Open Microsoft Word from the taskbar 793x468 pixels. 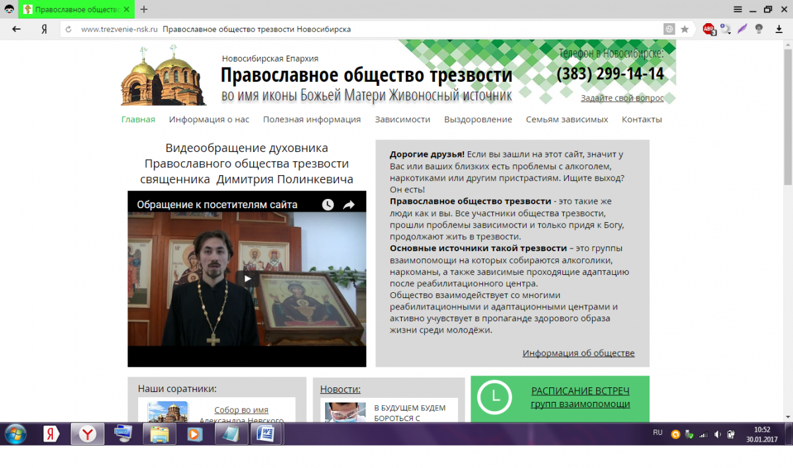pyautogui.click(x=268, y=434)
